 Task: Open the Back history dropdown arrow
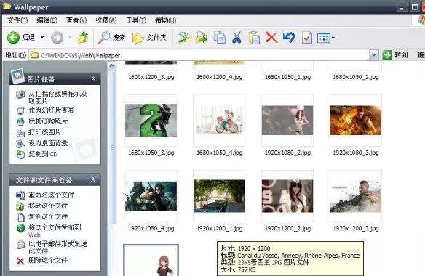42,37
